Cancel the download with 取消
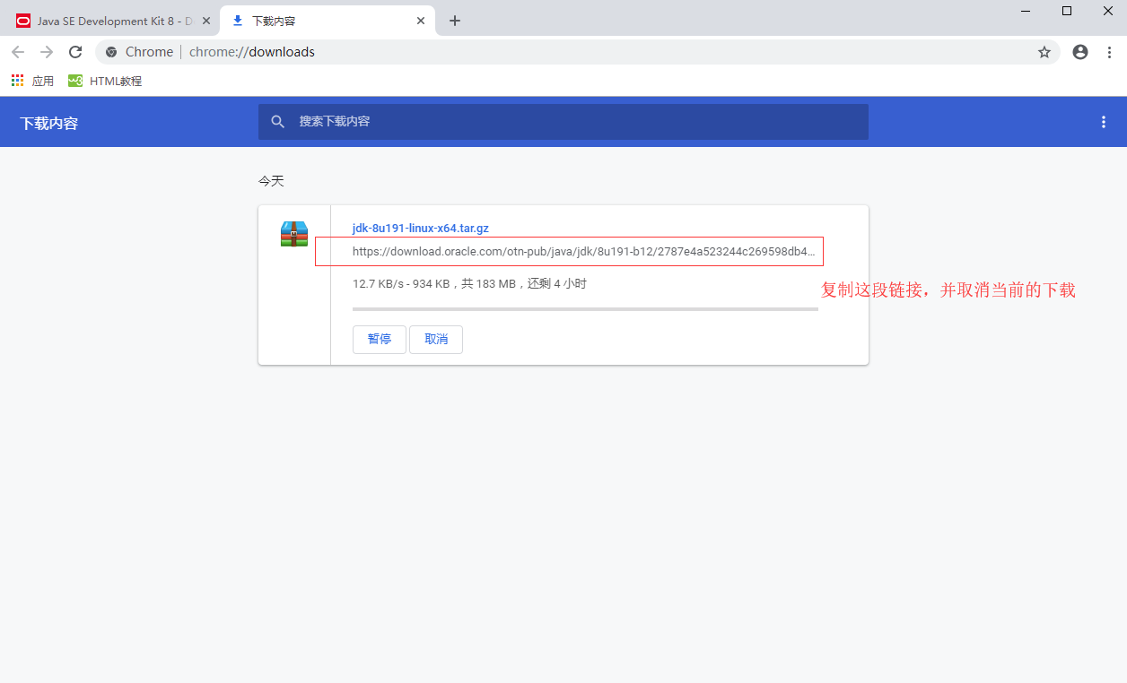 [436, 340]
